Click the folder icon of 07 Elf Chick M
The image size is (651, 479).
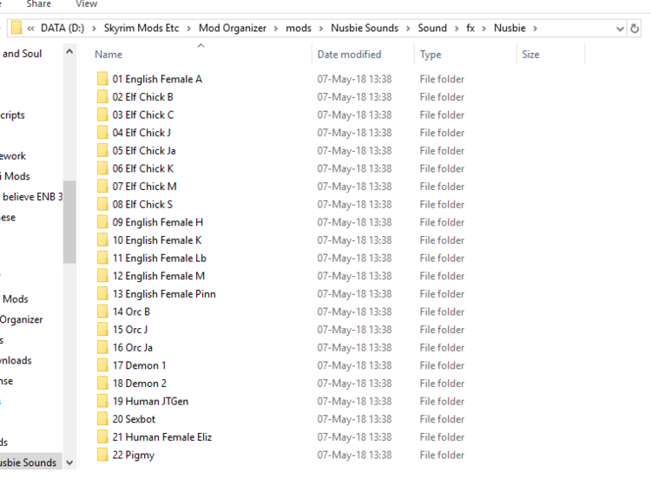(x=102, y=186)
